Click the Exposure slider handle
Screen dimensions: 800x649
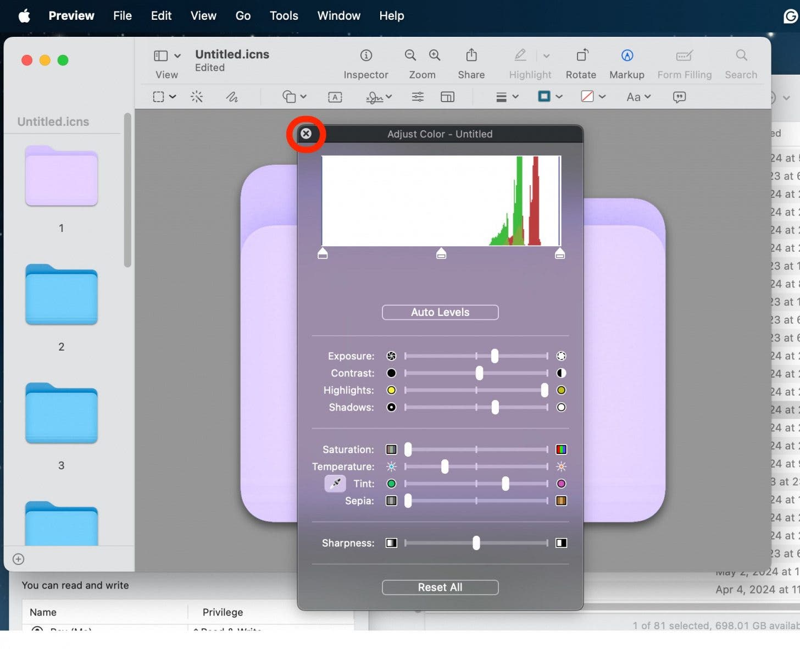[495, 356]
